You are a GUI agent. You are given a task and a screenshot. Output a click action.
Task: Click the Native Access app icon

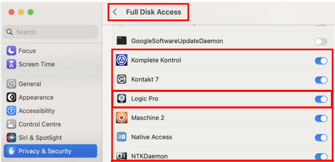[121, 137]
